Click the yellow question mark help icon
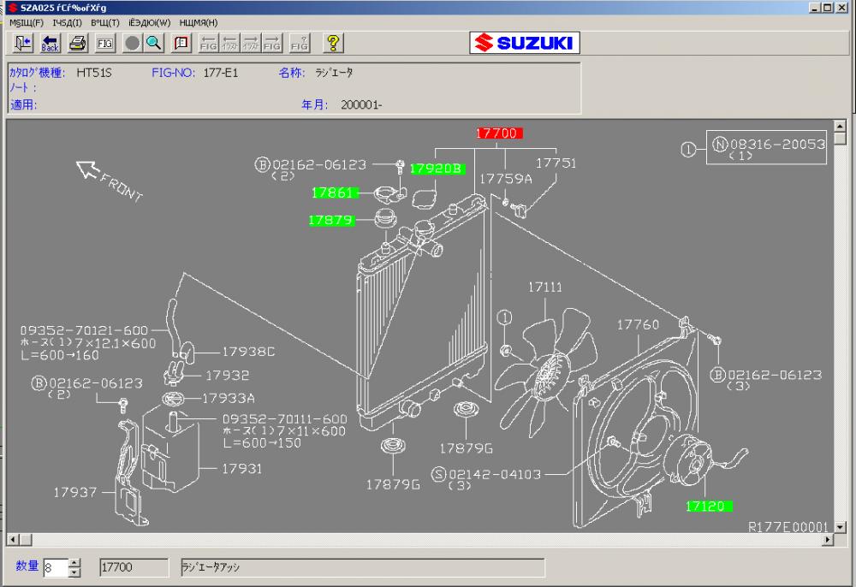This screenshot has height=587, width=856. click(x=334, y=43)
